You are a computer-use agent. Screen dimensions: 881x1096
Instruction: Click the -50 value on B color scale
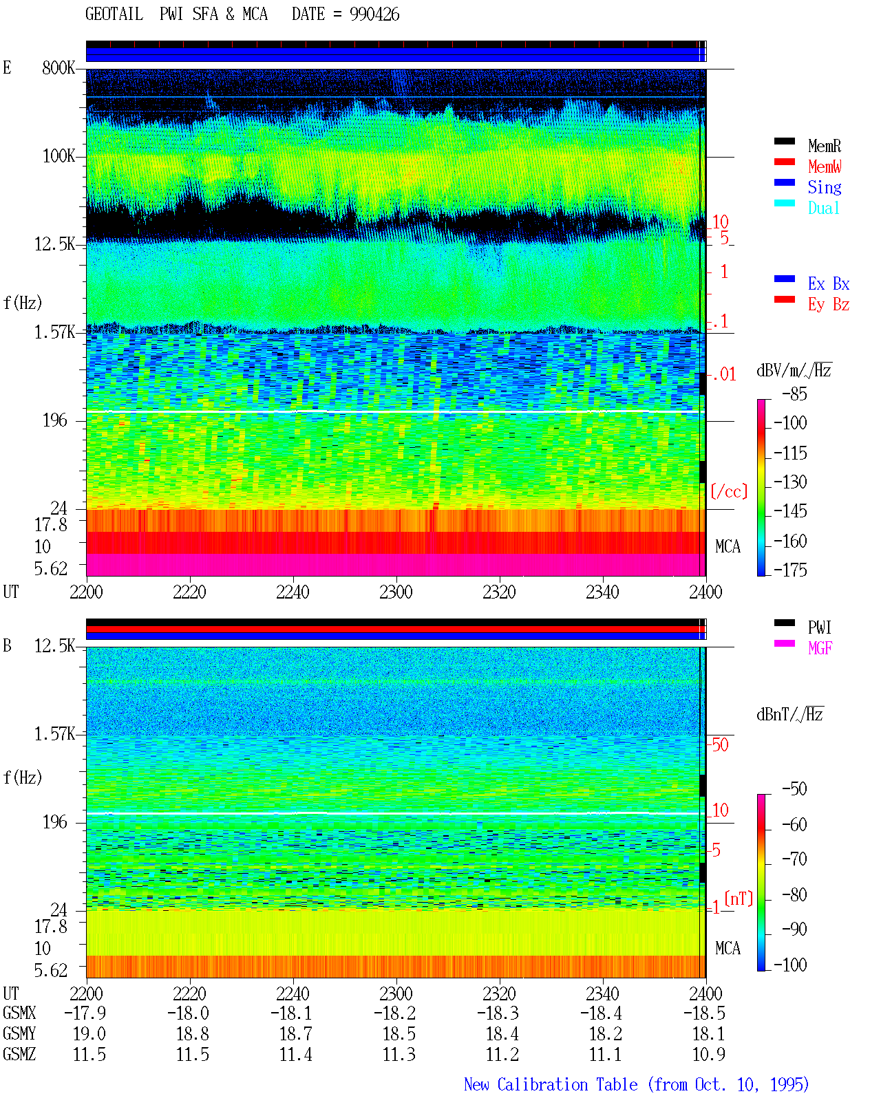pyautogui.click(x=794, y=789)
